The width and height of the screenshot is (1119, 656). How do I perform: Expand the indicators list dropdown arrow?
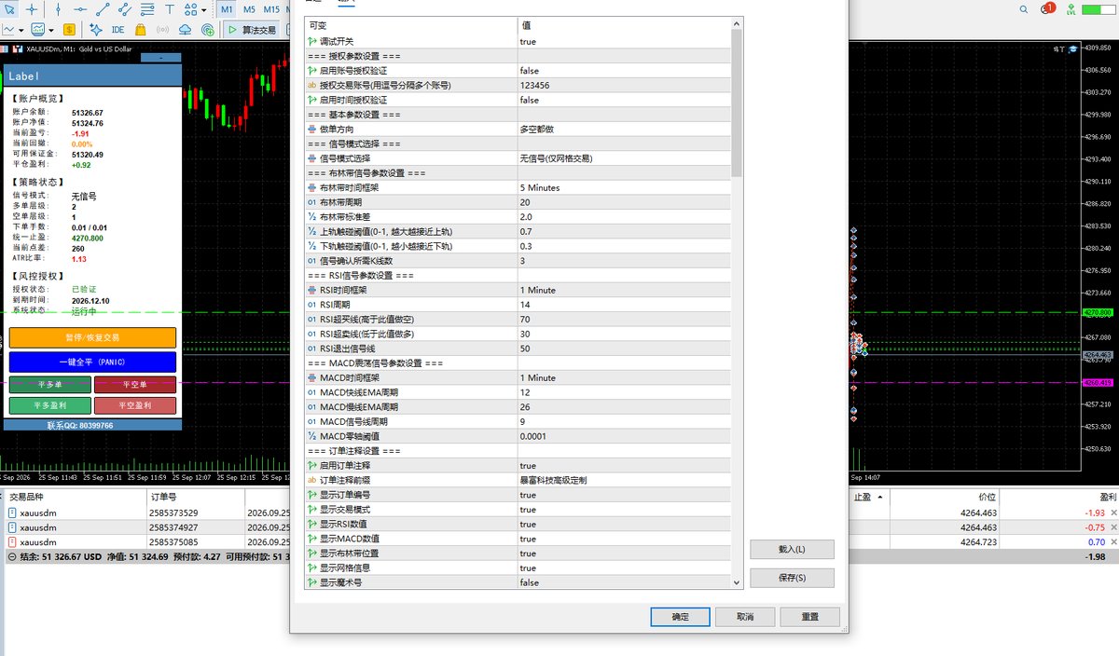click(51, 30)
